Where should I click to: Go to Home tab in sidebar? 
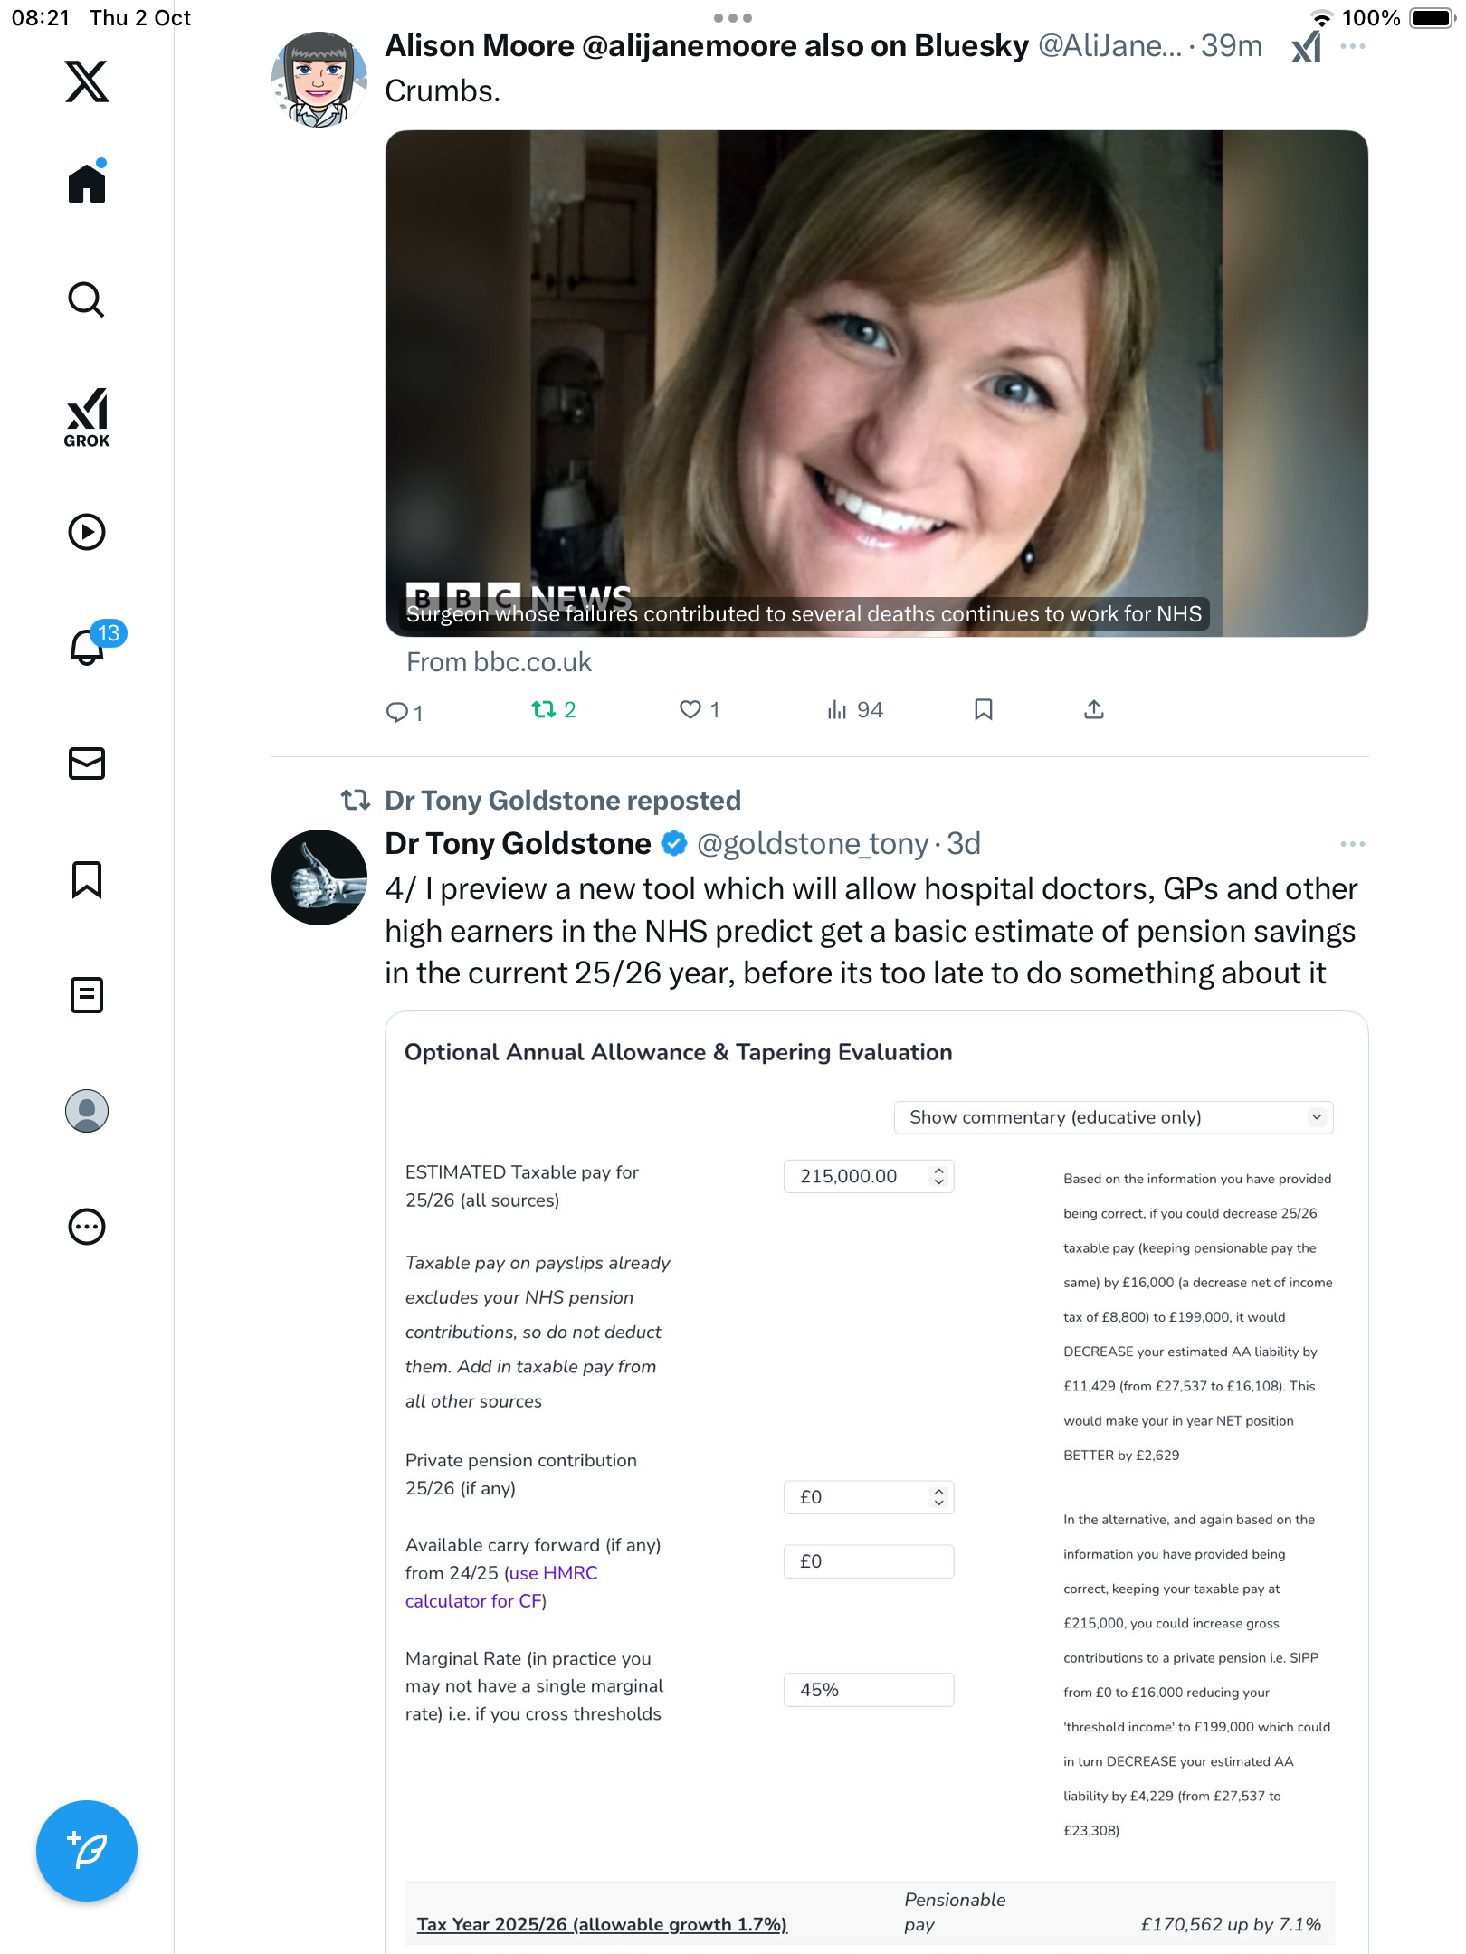click(x=87, y=184)
